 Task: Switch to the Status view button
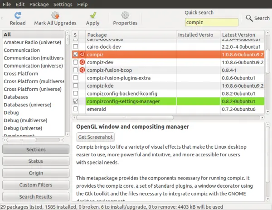click(x=36, y=161)
